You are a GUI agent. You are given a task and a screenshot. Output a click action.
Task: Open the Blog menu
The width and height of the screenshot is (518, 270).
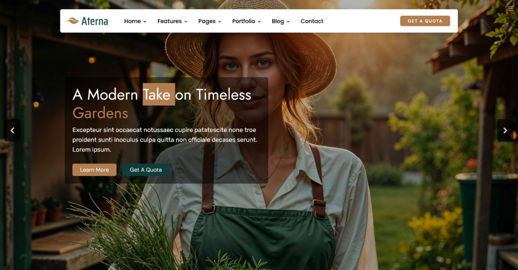coord(281,21)
